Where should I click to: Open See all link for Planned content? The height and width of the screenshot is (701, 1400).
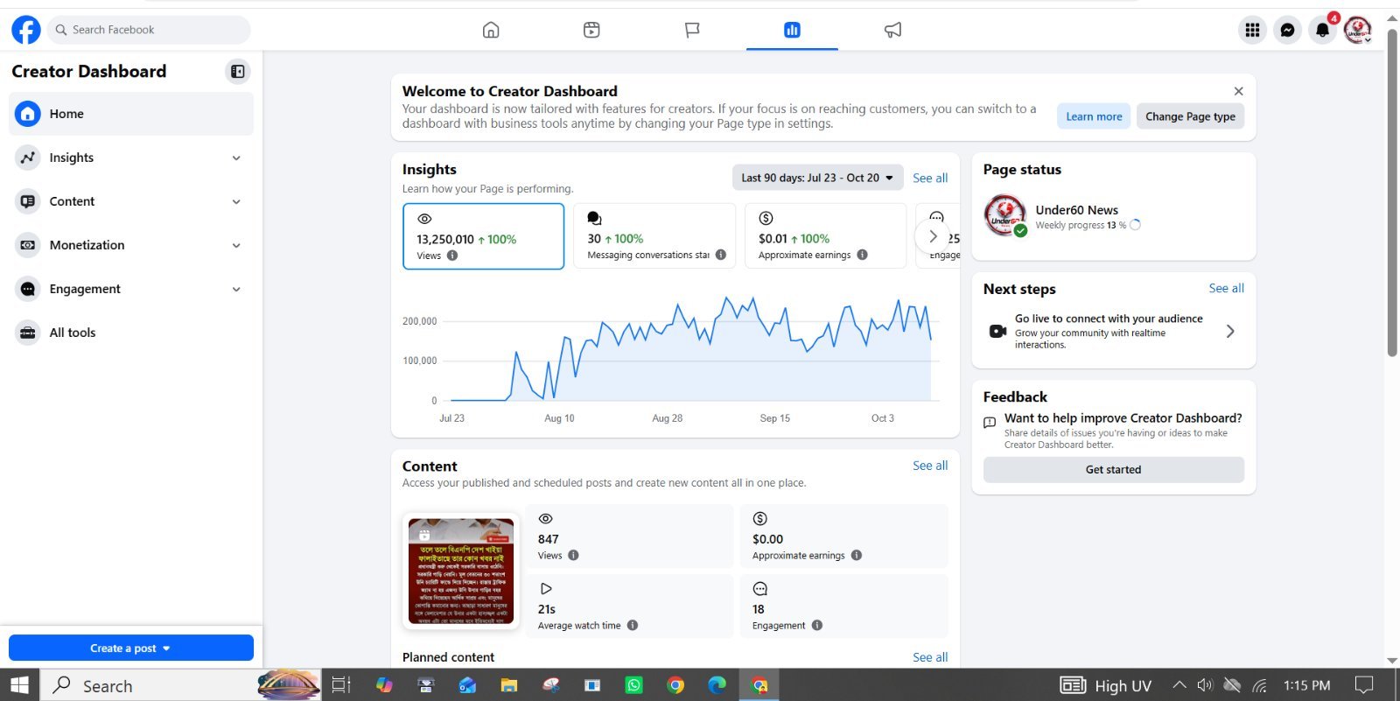[x=930, y=657]
